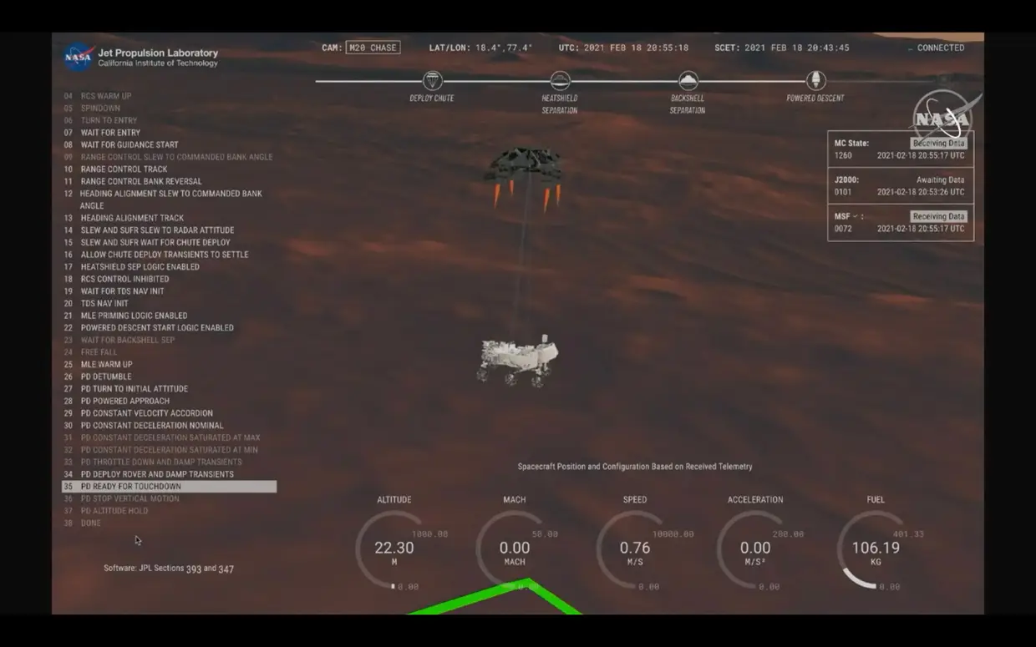Select step 38 DONE

(x=82, y=523)
